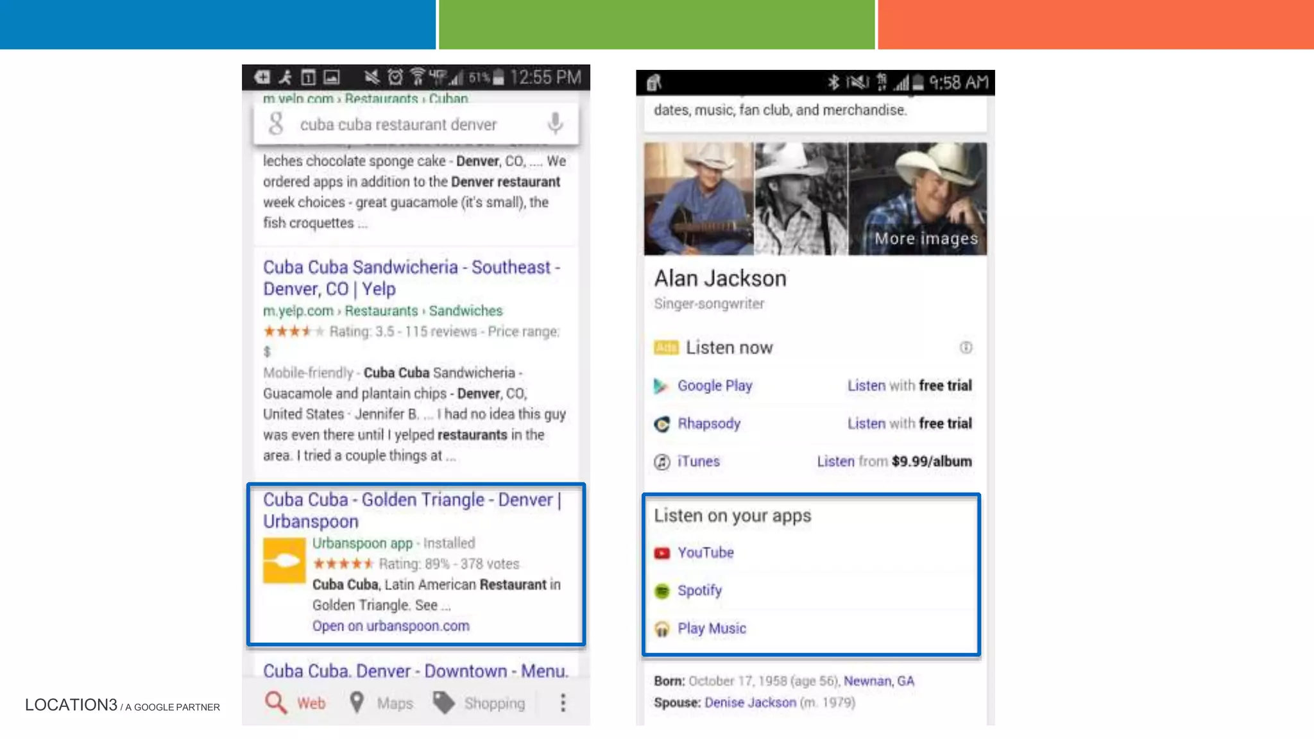1314x739 pixels.
Task: Click the Singer-songwriter subtitle
Action: pyautogui.click(x=709, y=303)
